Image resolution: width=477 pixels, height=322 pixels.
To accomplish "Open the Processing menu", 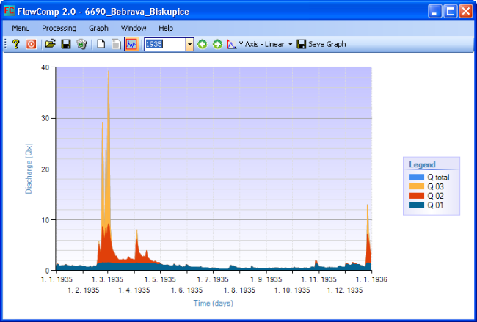I will (59, 29).
